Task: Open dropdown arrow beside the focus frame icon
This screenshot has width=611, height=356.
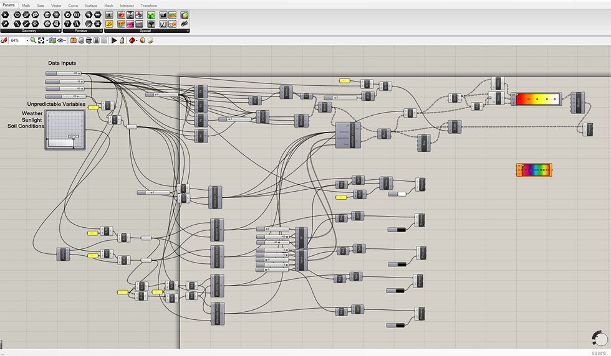Action: (x=47, y=40)
